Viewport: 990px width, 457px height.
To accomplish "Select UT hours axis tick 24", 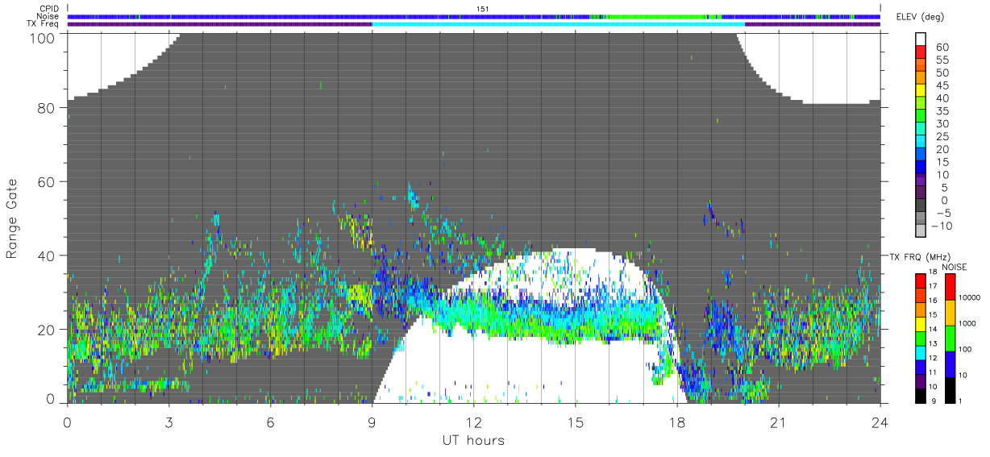I will 880,422.
